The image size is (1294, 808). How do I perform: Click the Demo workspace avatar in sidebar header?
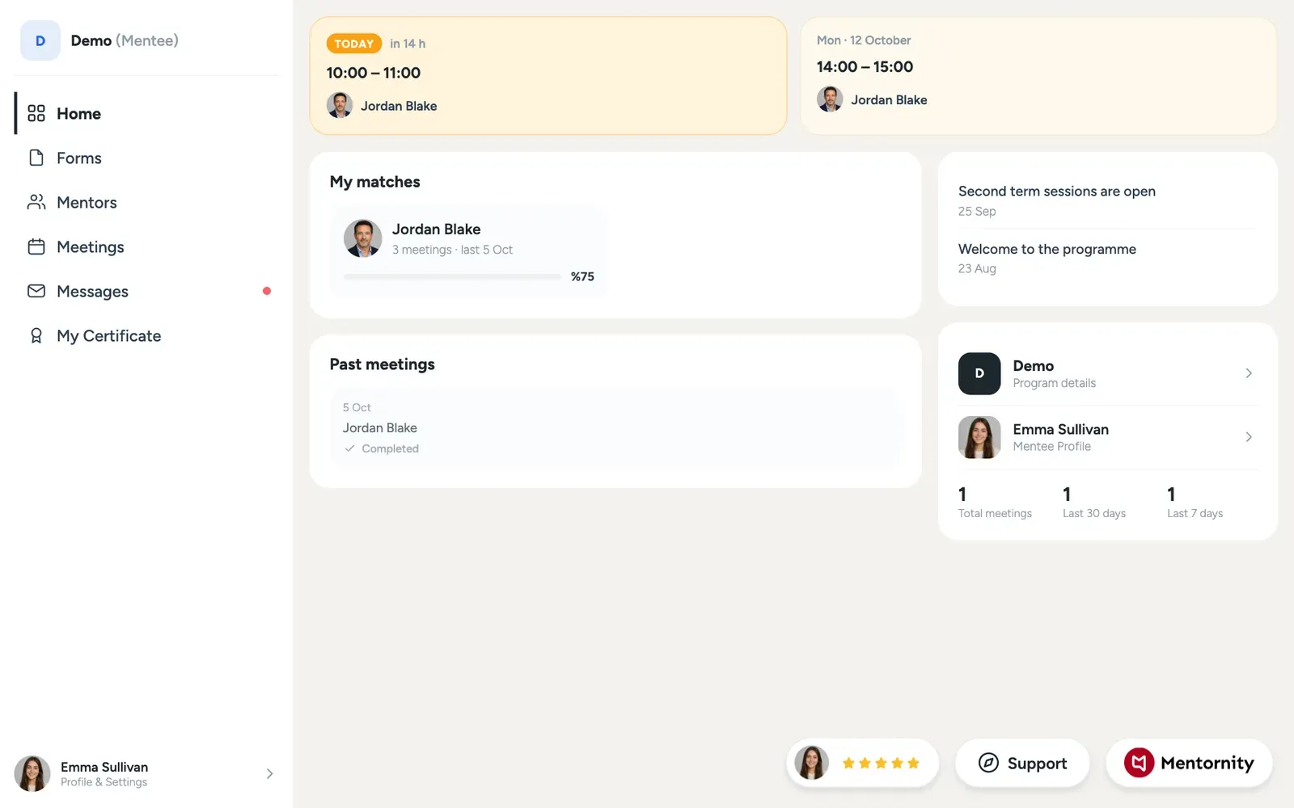tap(40, 40)
